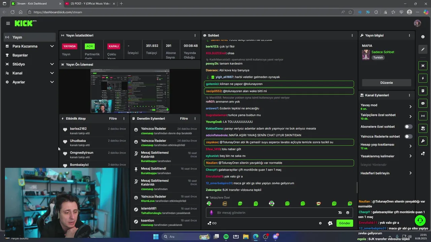Open File Explorer from the taskbar
This screenshot has width=431, height=242.
[x=246, y=237]
